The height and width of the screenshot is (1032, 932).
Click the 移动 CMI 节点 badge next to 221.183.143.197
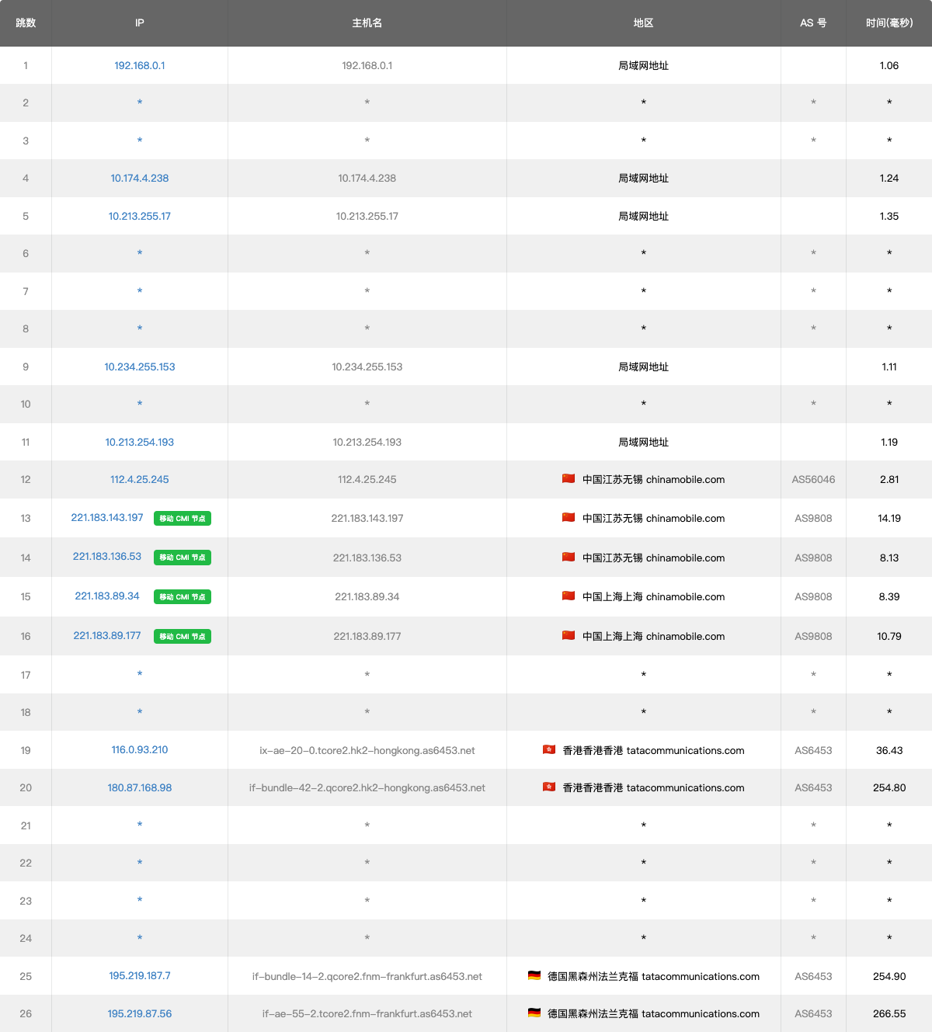click(x=183, y=519)
